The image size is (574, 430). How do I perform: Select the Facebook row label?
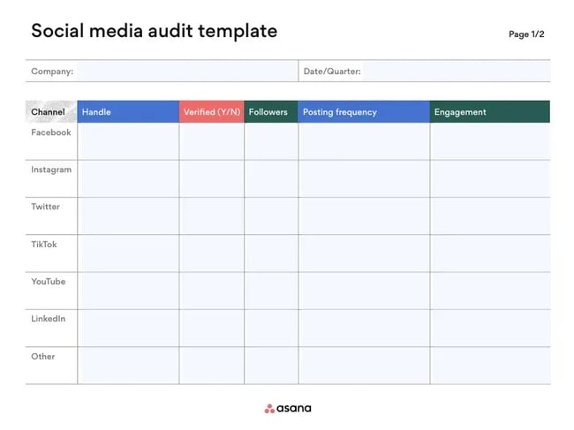tap(51, 132)
